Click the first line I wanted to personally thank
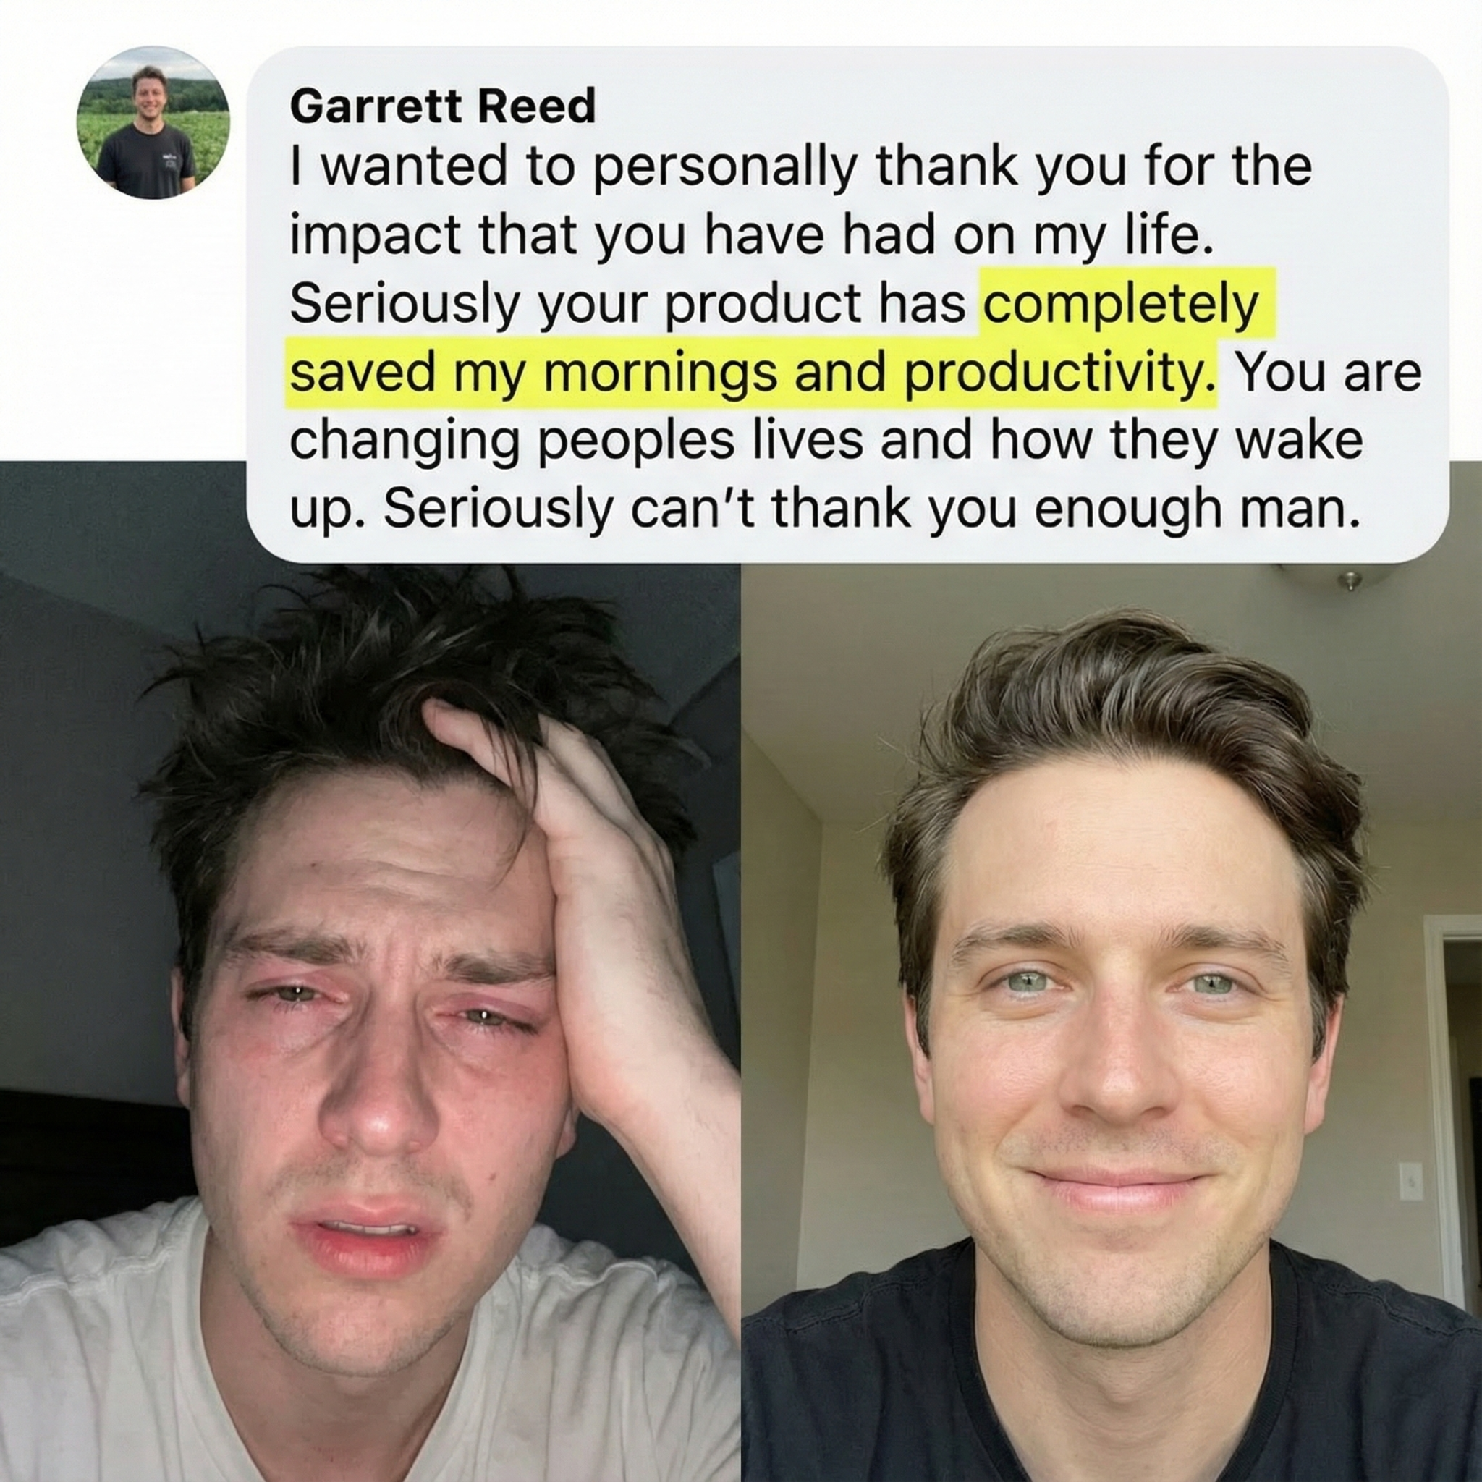 tap(801, 166)
